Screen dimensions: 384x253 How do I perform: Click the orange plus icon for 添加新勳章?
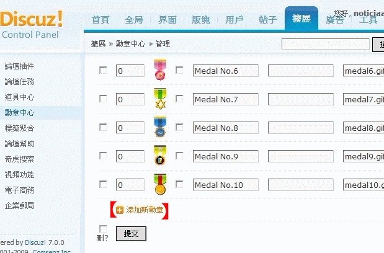[x=120, y=210]
